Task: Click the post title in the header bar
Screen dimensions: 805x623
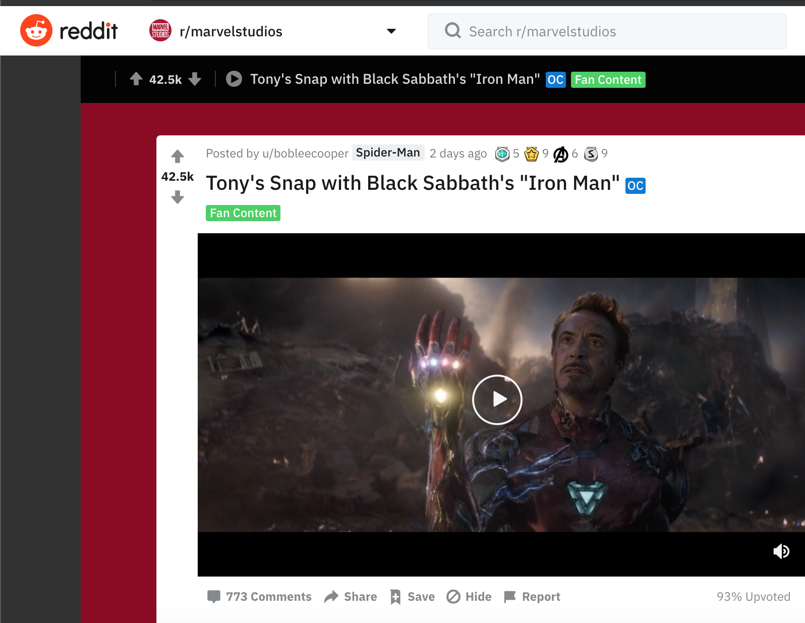Action: (x=395, y=79)
